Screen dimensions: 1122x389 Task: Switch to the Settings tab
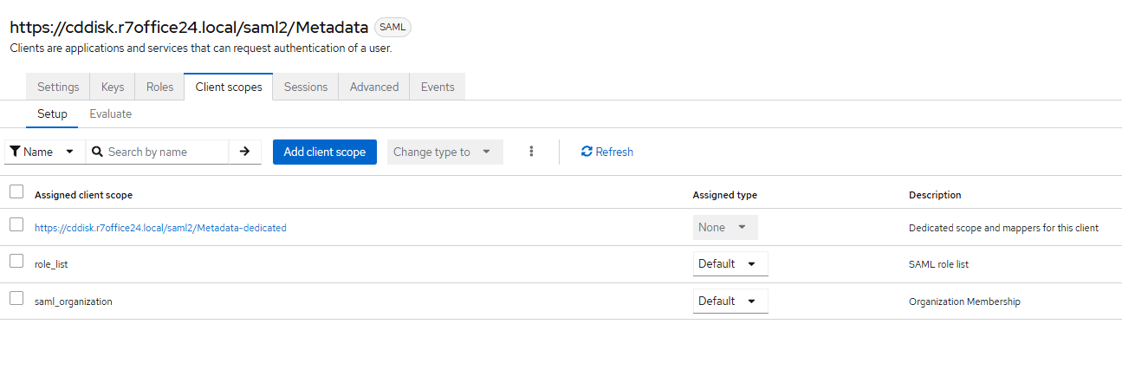click(58, 87)
